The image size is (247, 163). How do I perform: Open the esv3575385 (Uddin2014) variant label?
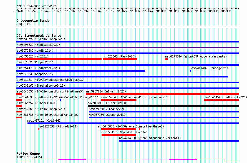coord(35,51)
